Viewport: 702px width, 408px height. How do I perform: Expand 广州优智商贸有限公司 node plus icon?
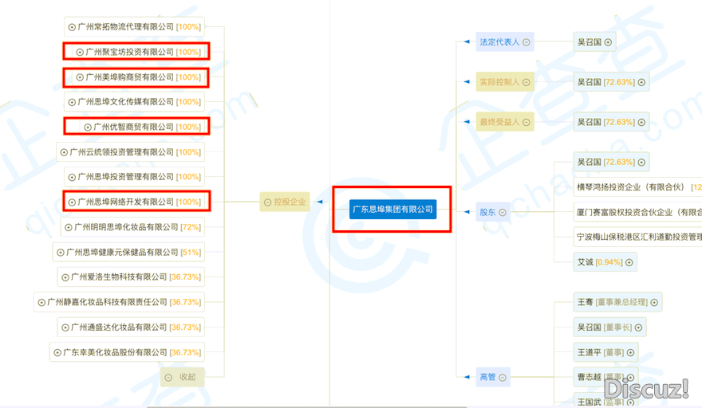[x=88, y=127]
